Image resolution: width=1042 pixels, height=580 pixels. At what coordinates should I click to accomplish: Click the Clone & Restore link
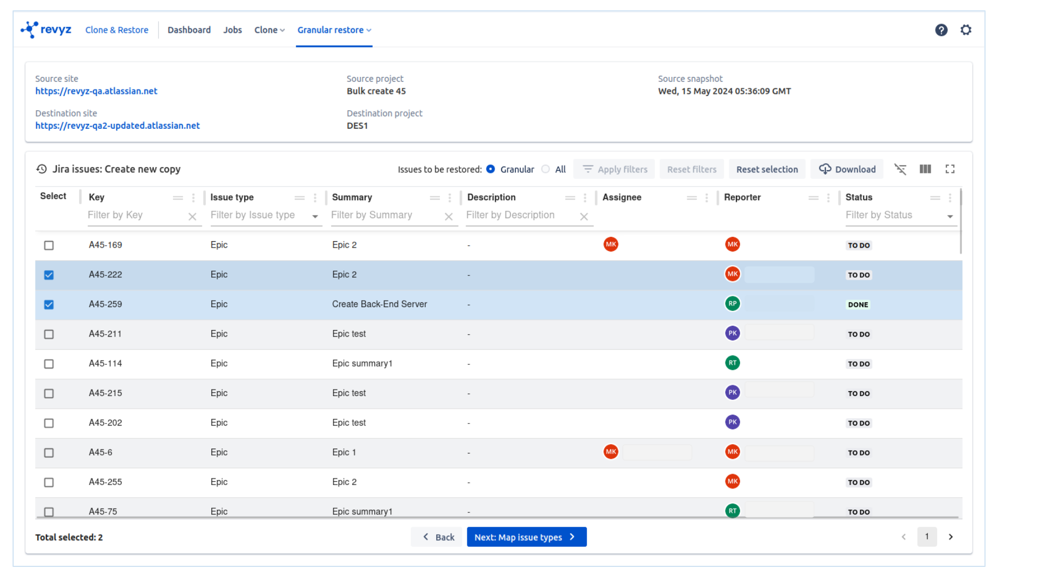pyautogui.click(x=117, y=30)
